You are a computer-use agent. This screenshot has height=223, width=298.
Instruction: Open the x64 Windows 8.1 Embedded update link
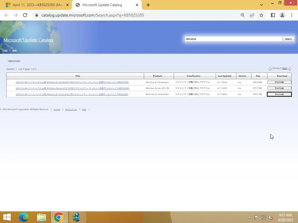click(72, 94)
